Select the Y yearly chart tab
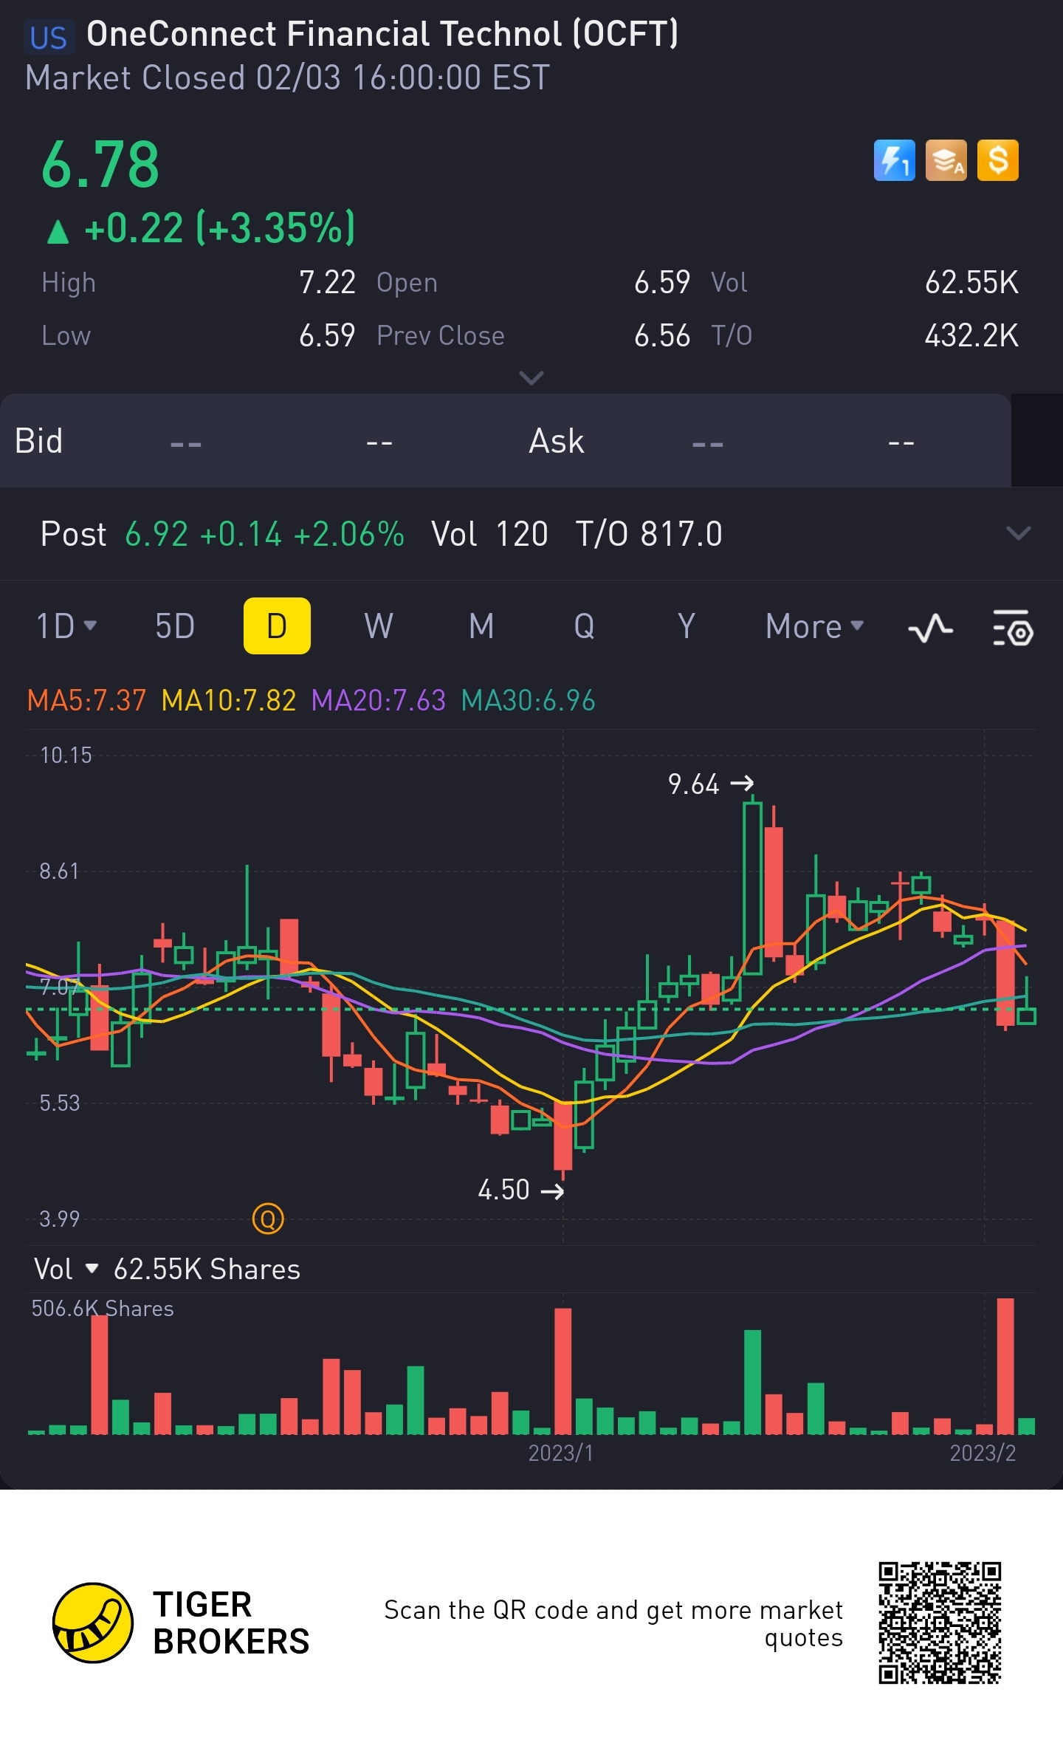 tap(687, 626)
